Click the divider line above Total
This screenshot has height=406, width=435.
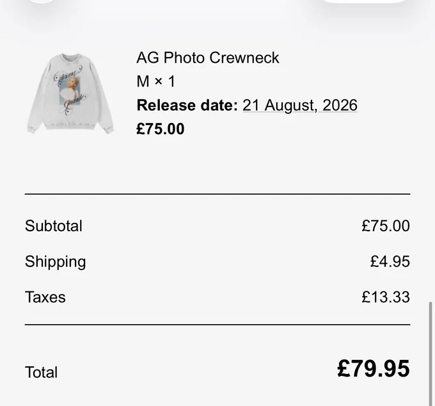click(x=217, y=325)
